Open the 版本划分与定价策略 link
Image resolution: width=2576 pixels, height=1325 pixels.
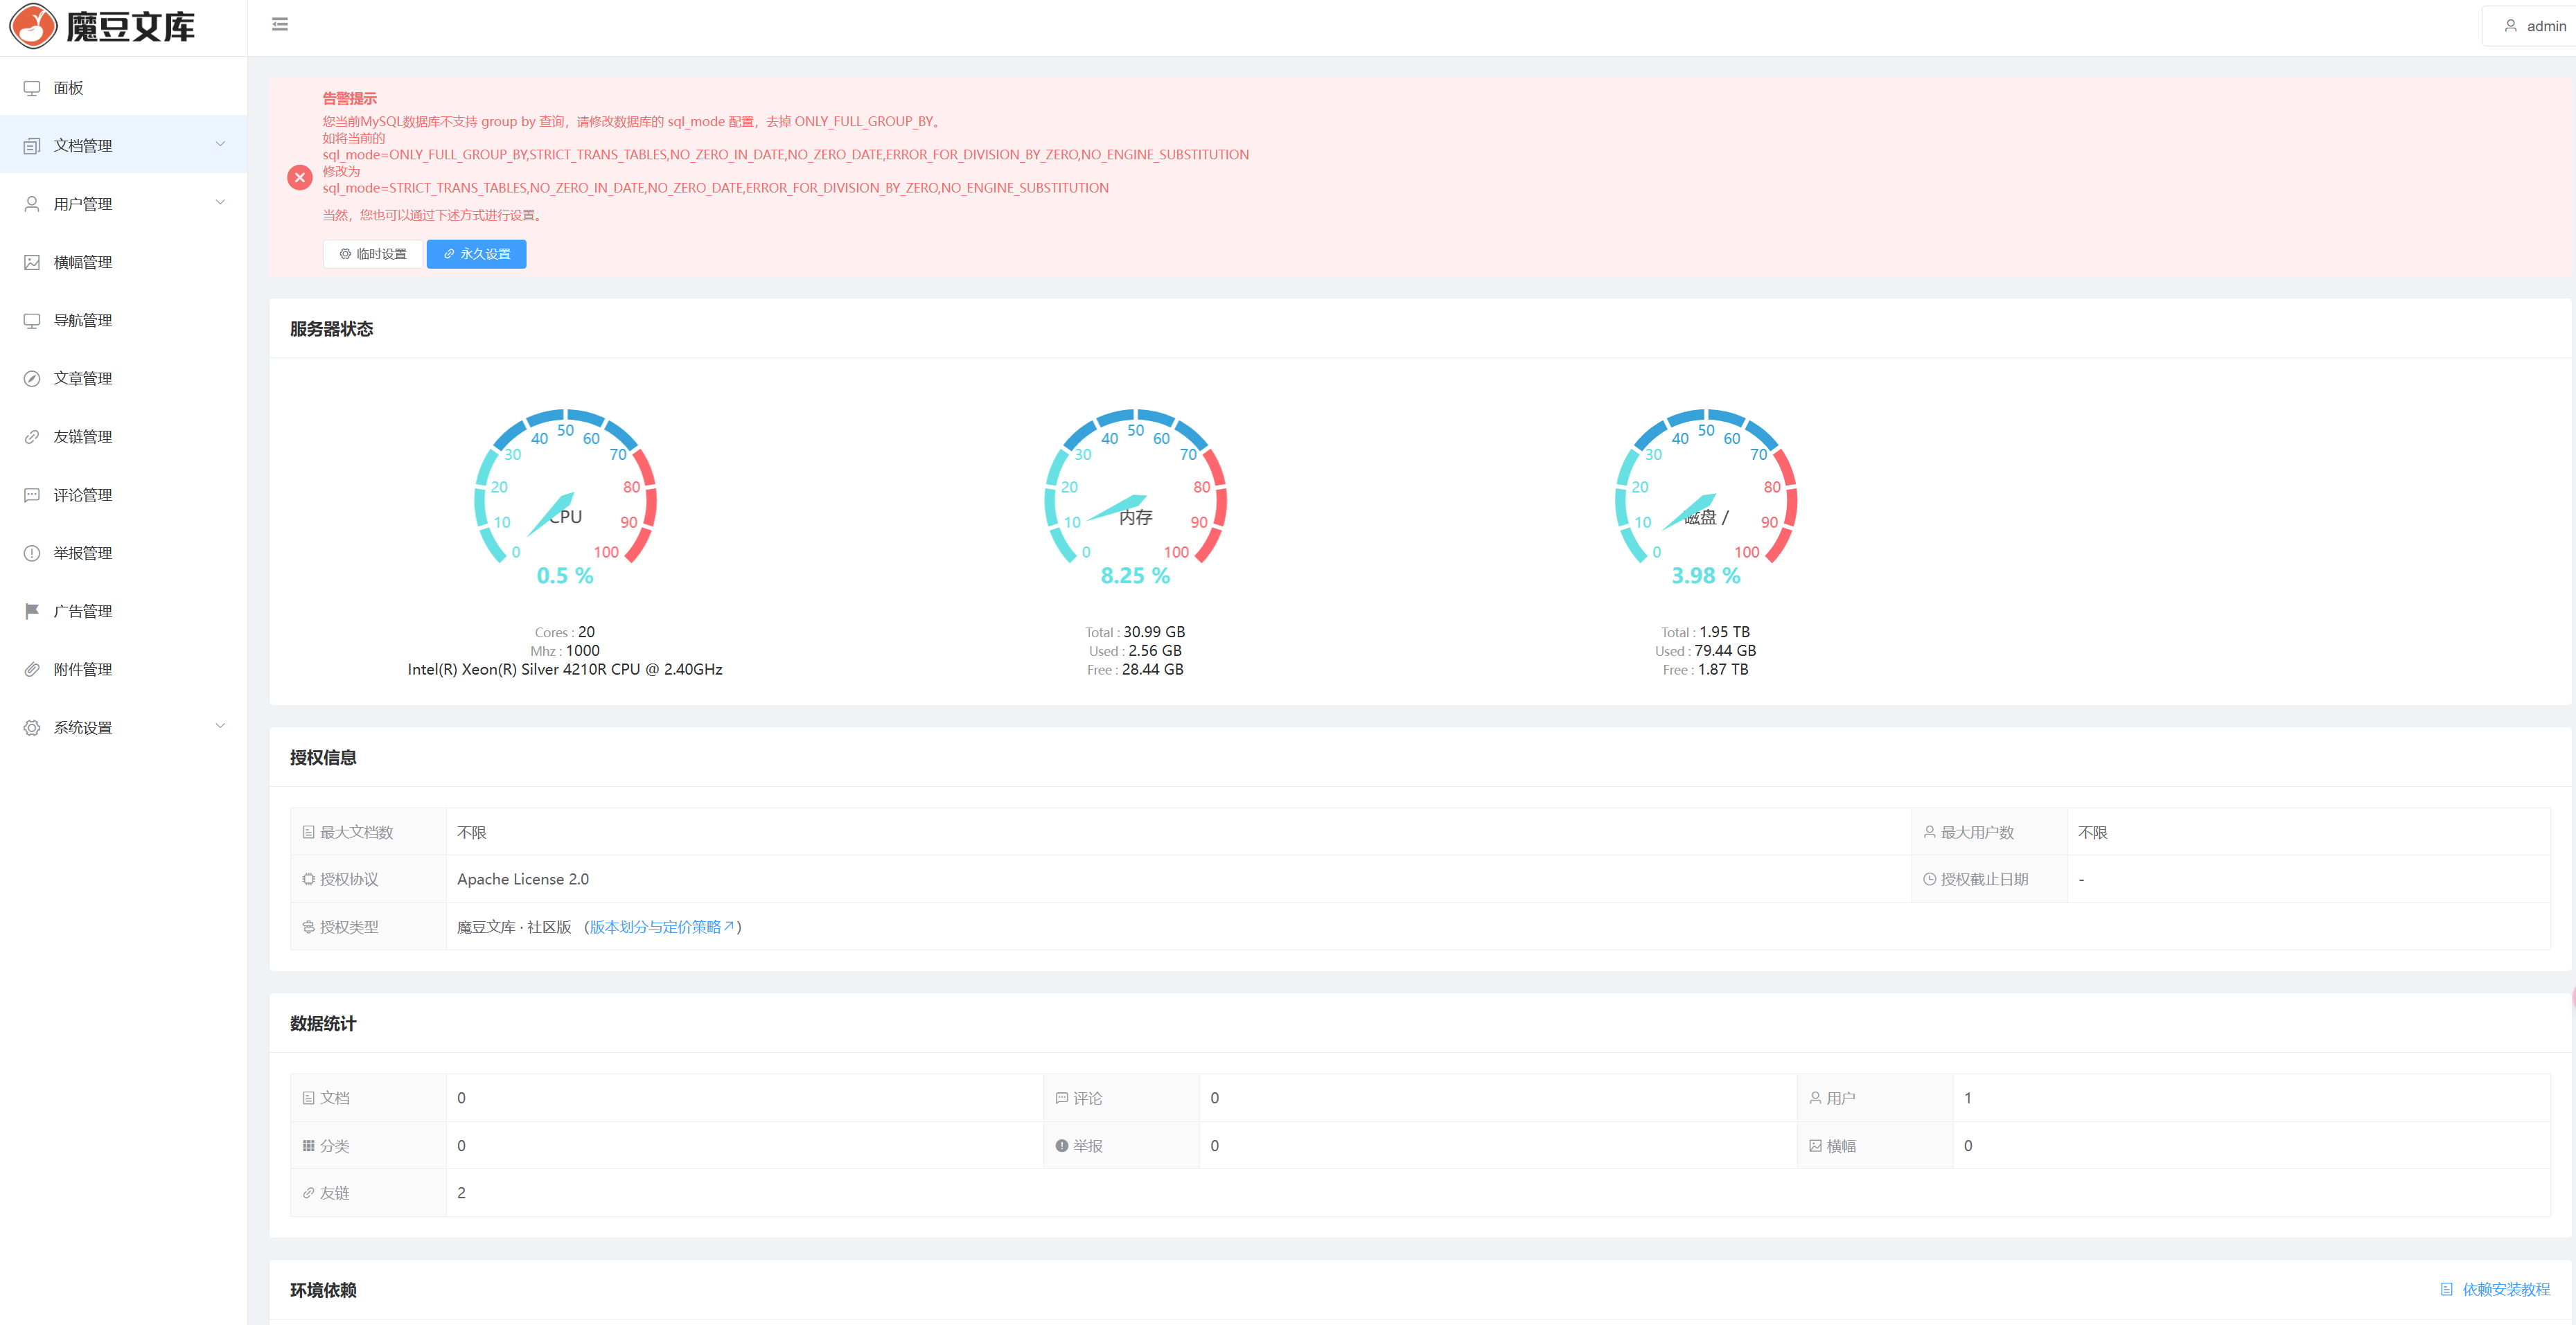(662, 927)
